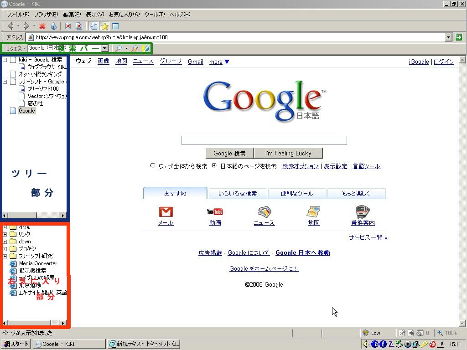
Task: Toggle the tree panel toolbar icon
Action: 93,26
